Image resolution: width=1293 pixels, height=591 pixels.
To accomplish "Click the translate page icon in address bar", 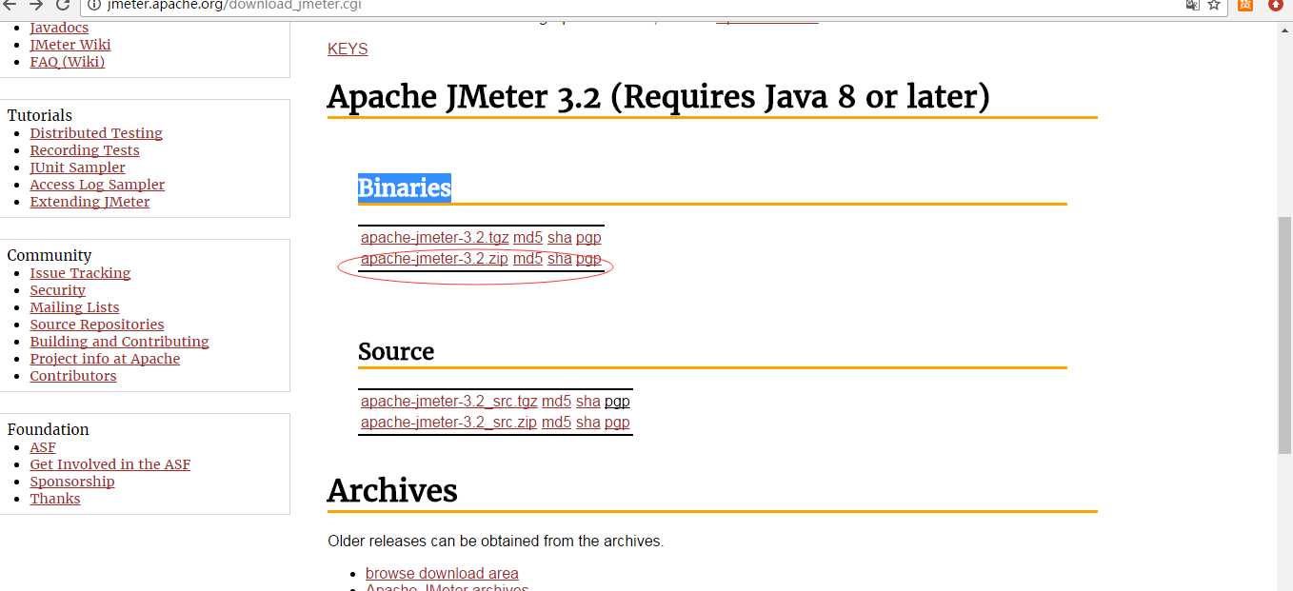I will click(x=1192, y=5).
